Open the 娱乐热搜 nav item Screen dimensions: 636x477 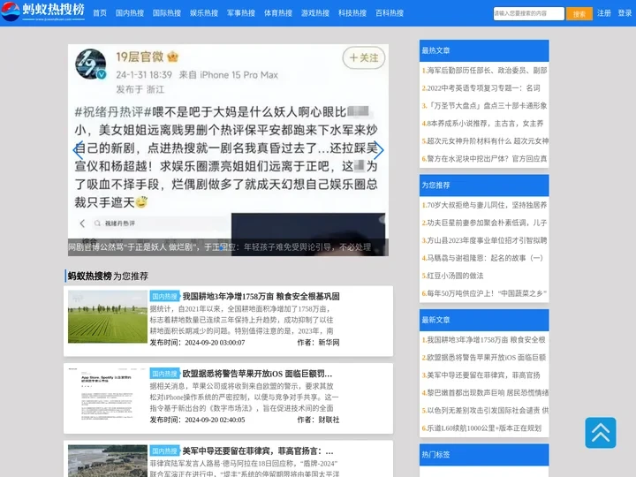point(204,13)
